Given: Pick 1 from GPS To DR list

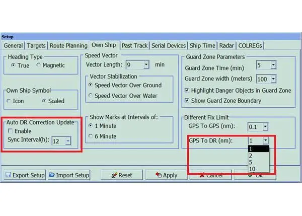Looking at the screenshot, I should tap(259, 149).
